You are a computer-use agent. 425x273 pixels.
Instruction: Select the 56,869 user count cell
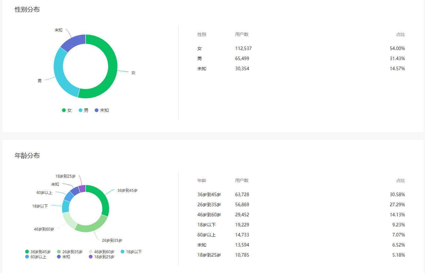click(x=242, y=205)
